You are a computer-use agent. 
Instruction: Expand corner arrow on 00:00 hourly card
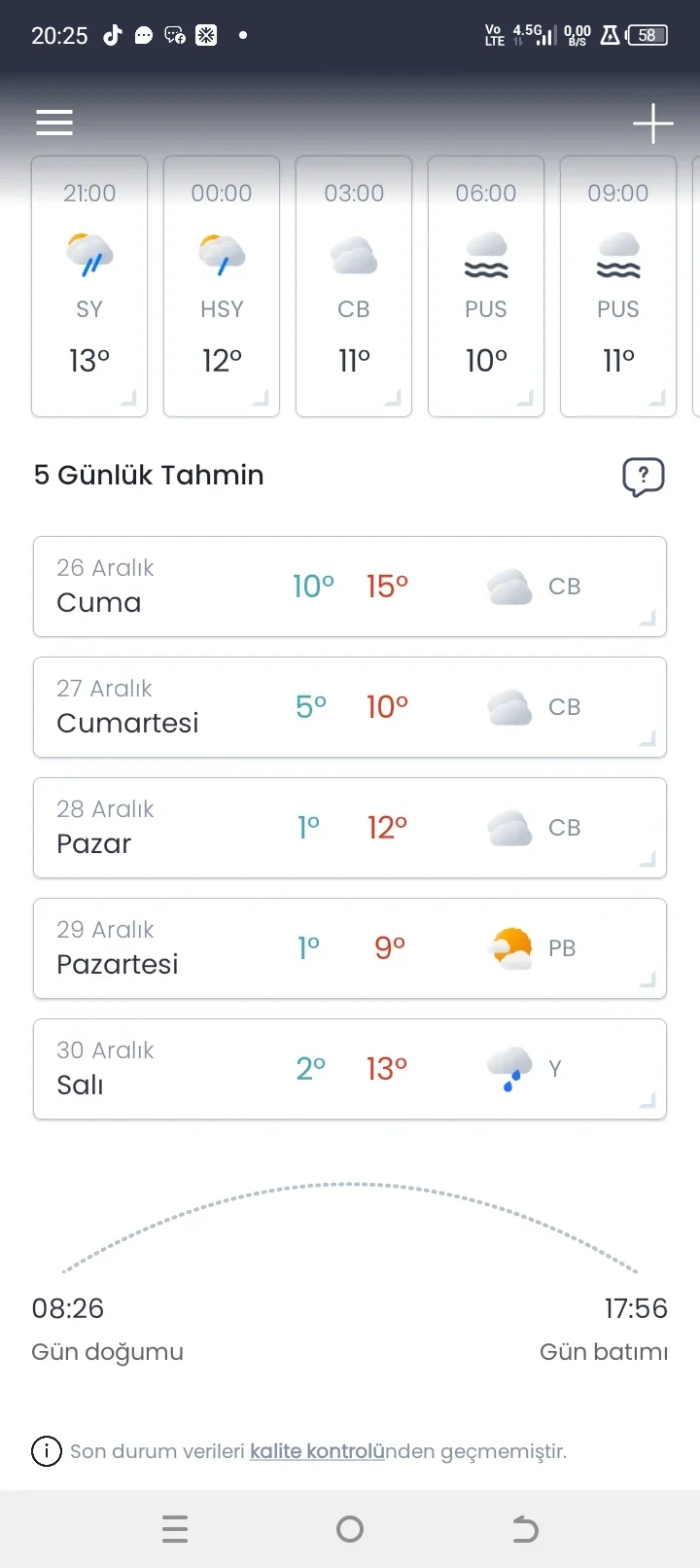(261, 398)
